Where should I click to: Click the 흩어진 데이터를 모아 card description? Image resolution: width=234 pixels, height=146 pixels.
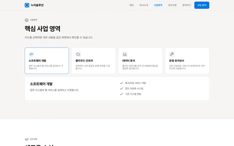click(140, 67)
